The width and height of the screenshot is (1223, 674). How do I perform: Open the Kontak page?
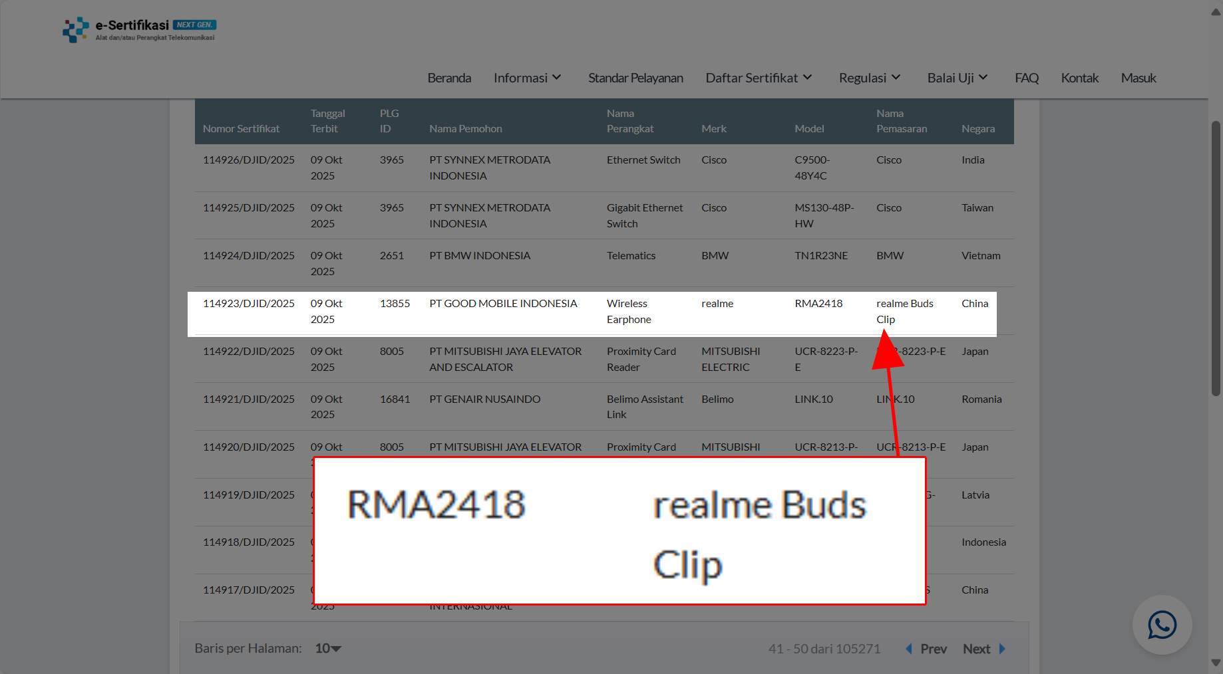click(x=1079, y=78)
